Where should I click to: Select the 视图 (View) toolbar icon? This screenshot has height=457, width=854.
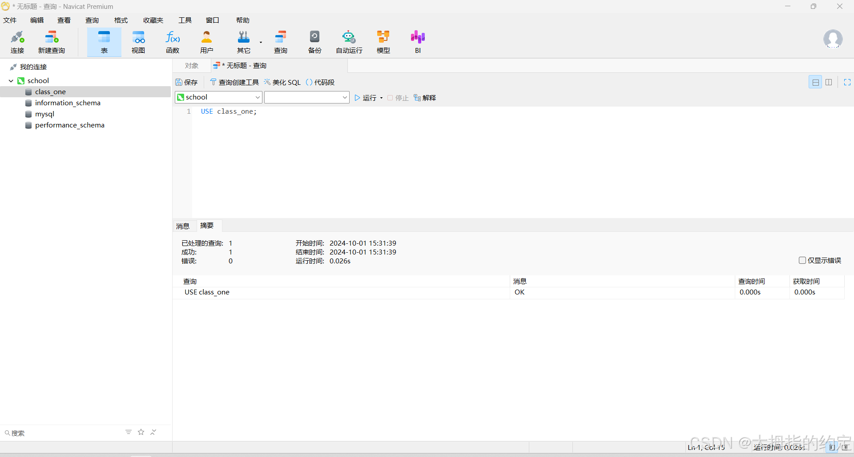tap(138, 42)
